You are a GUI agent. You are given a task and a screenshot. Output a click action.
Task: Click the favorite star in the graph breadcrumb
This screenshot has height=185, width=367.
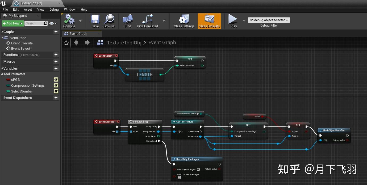66,43
